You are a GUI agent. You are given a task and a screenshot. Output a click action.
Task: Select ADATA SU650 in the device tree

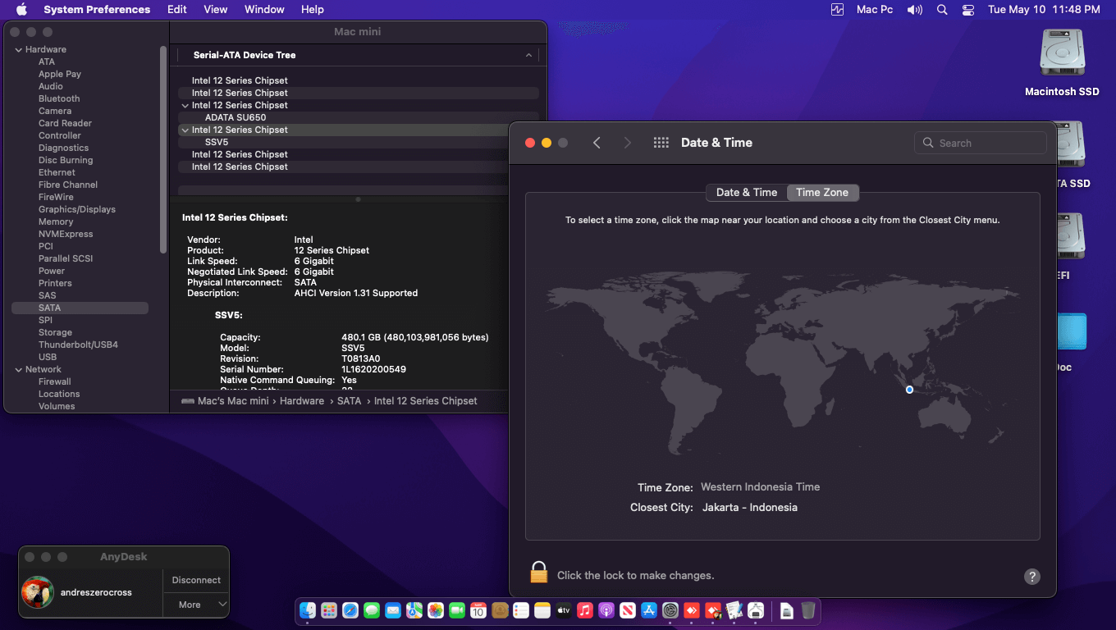pos(236,118)
